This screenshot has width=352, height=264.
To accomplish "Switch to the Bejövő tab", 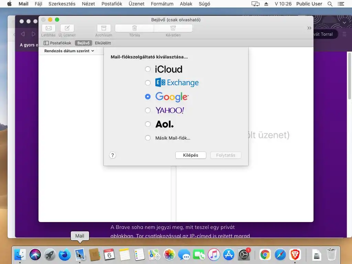I will pyautogui.click(x=83, y=43).
